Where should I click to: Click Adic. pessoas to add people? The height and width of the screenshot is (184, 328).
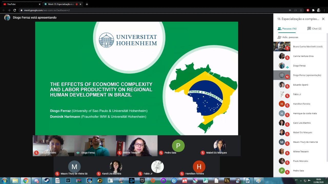pos(288,37)
